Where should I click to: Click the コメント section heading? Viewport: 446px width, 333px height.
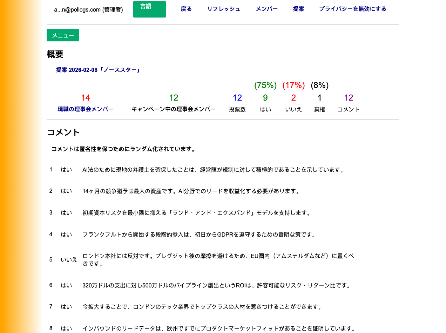[63, 132]
